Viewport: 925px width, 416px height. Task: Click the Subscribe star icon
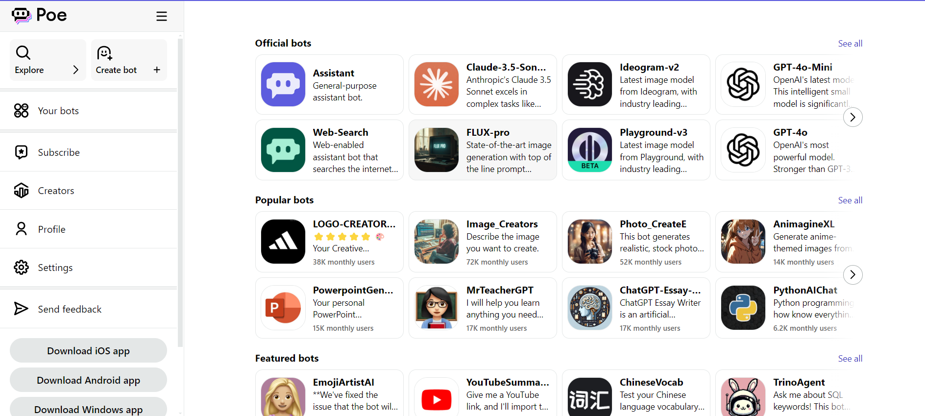pos(21,152)
